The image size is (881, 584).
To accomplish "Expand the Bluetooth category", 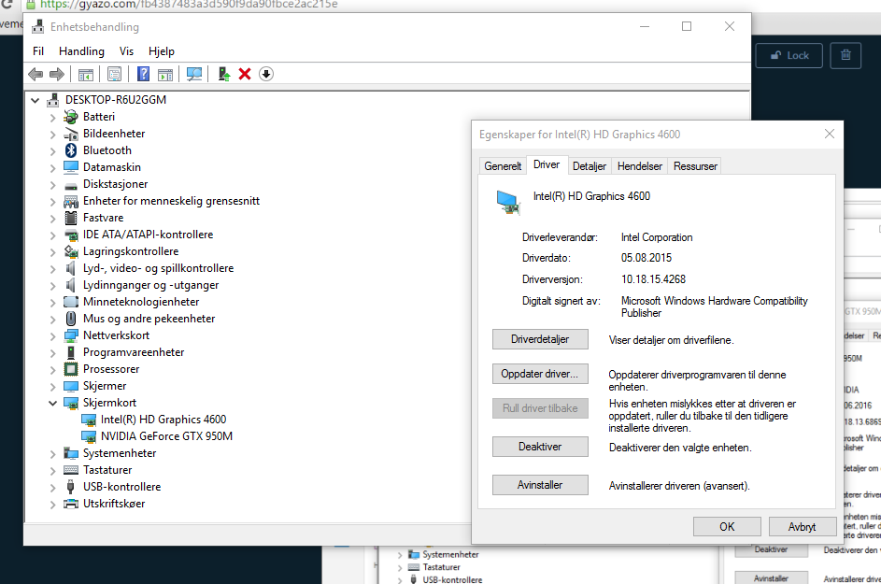I will coord(52,151).
